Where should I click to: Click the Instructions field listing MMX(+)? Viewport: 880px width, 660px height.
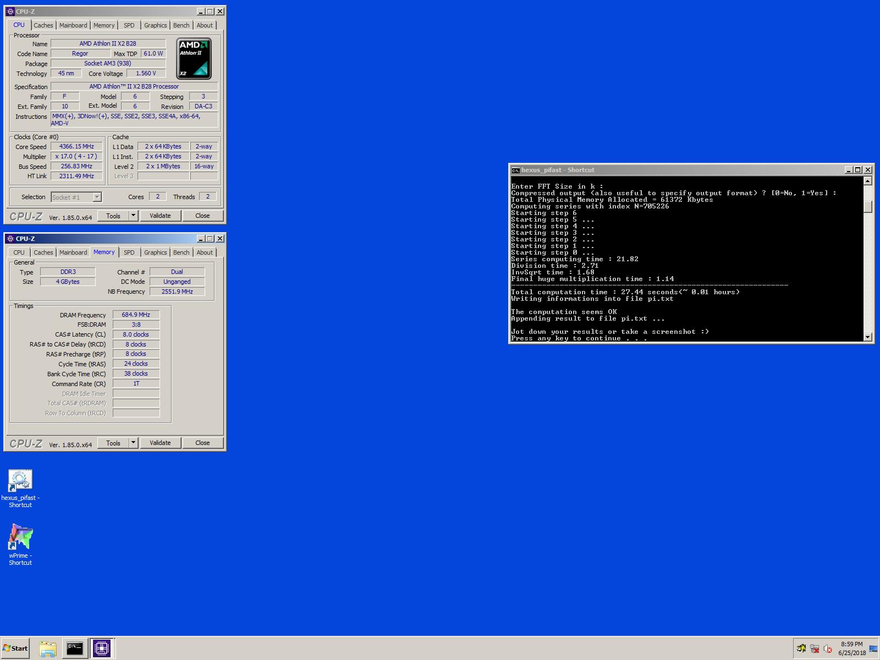coord(134,120)
